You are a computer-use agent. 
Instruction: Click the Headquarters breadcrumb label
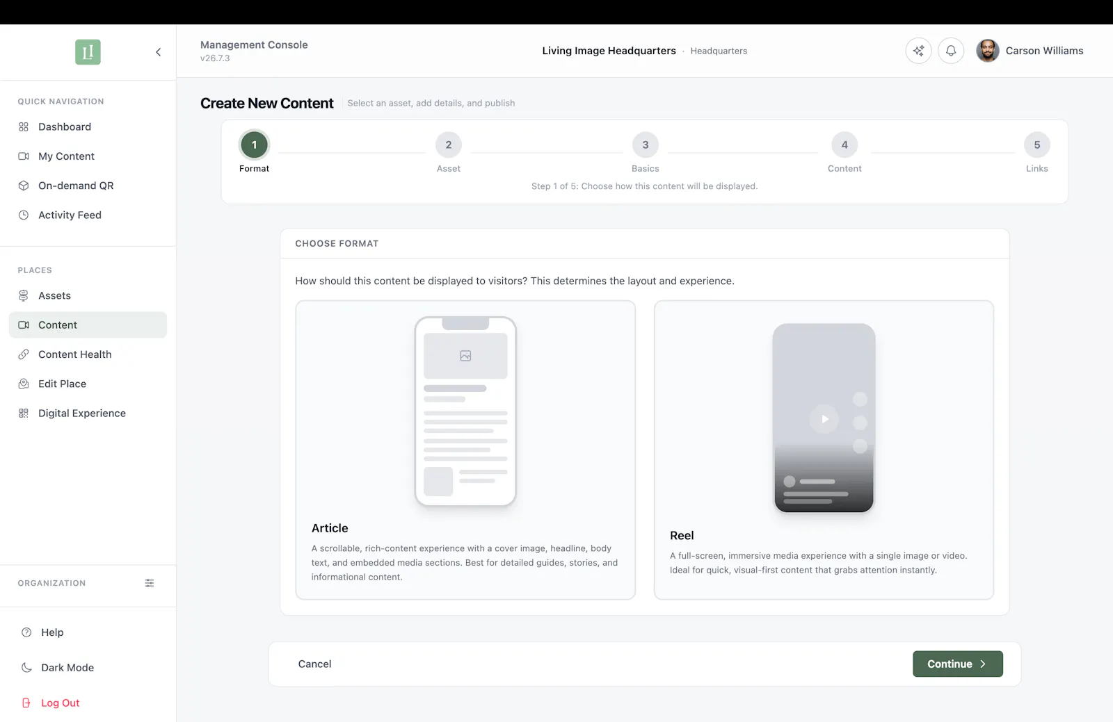click(719, 51)
